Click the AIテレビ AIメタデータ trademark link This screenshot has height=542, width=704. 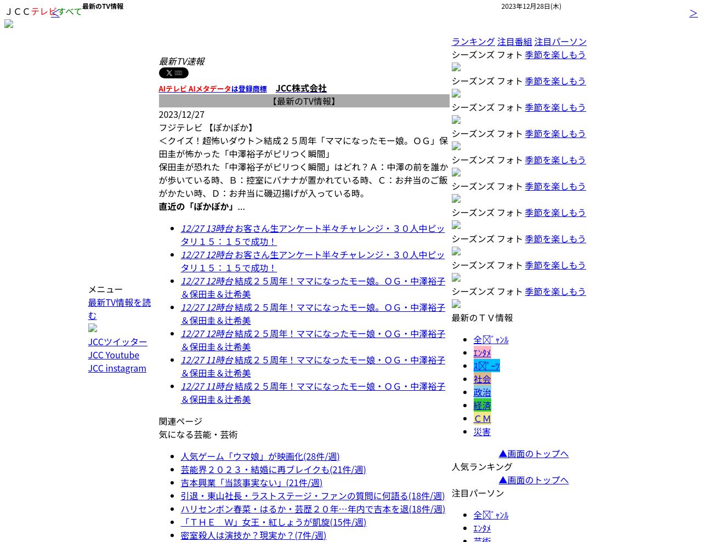[213, 89]
